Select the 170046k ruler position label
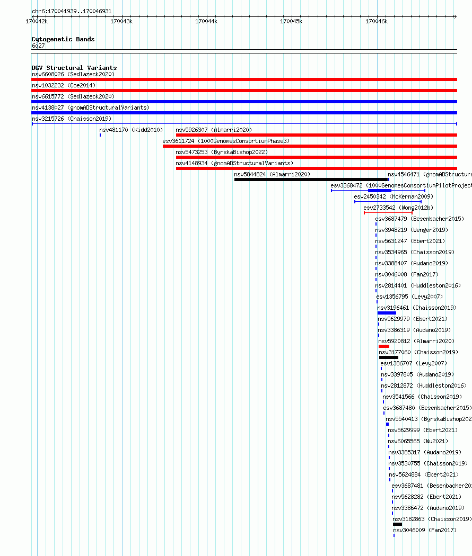This screenshot has width=472, height=556. tap(377, 21)
